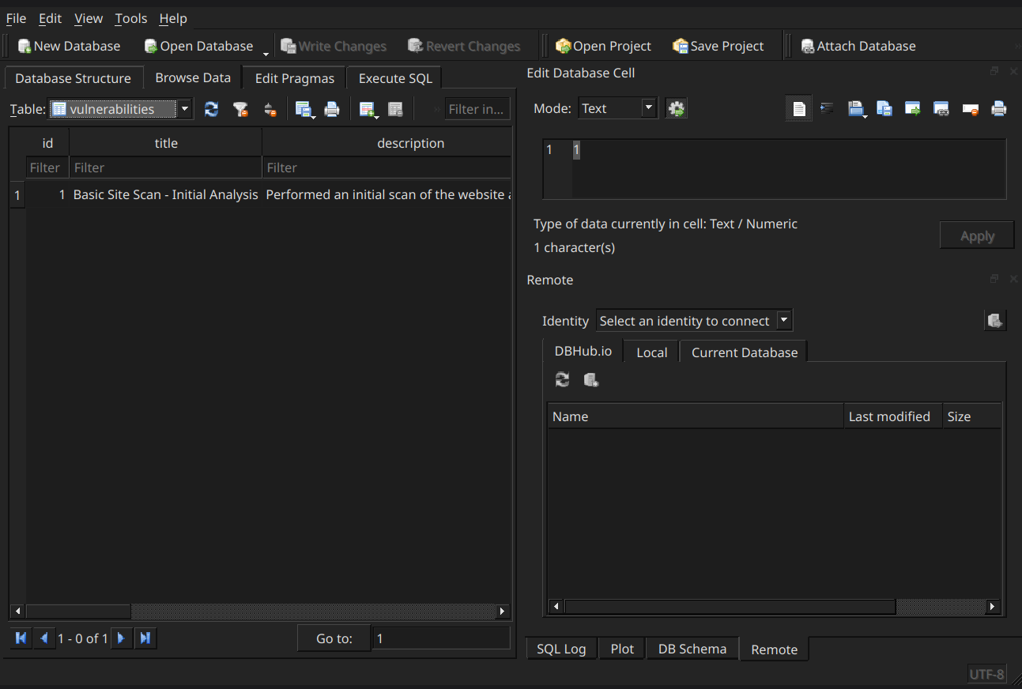Open the Edit menu

pyautogui.click(x=50, y=18)
